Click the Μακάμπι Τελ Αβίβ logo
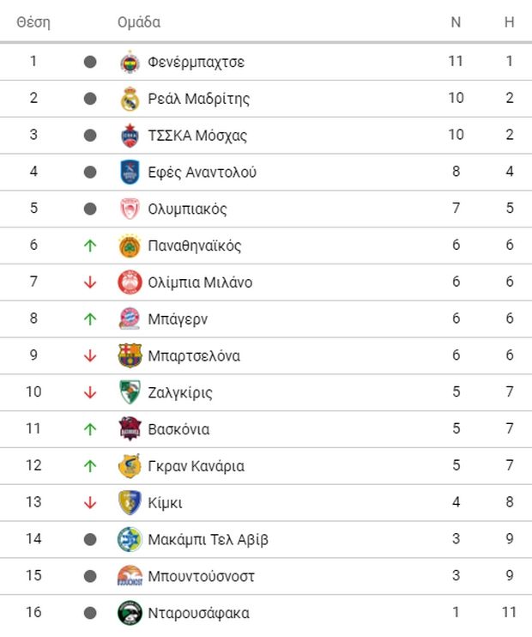Image resolution: width=532 pixels, height=637 pixels. [129, 539]
